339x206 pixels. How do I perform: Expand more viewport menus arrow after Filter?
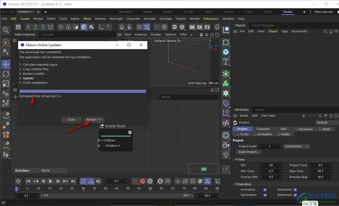click(191, 34)
